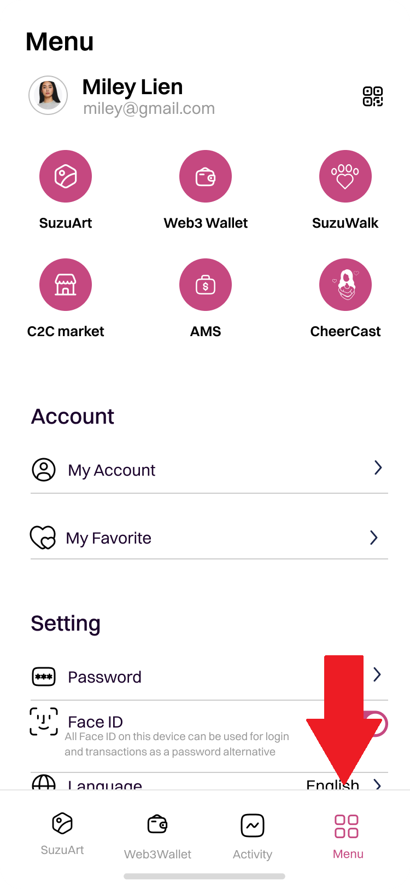Image resolution: width=410 pixels, height=889 pixels.
Task: Switch to the SuzuArt bottom tab
Action: tap(62, 833)
